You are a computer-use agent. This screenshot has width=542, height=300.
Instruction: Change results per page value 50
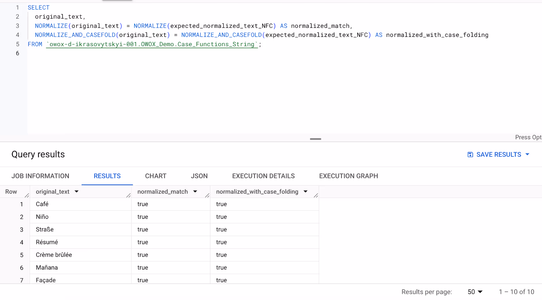pos(475,292)
